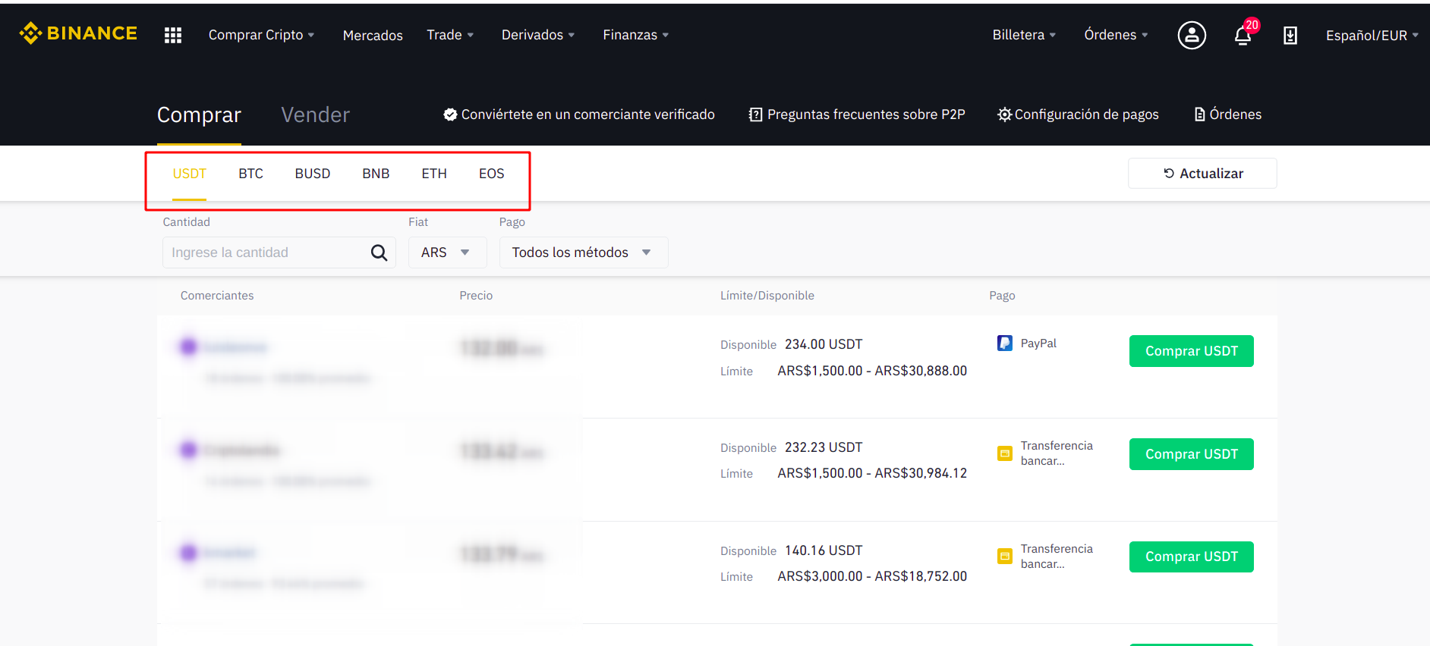Click the bank transfer icon in 232.23 USDT row
Image resolution: width=1430 pixels, height=646 pixels.
click(x=1005, y=453)
